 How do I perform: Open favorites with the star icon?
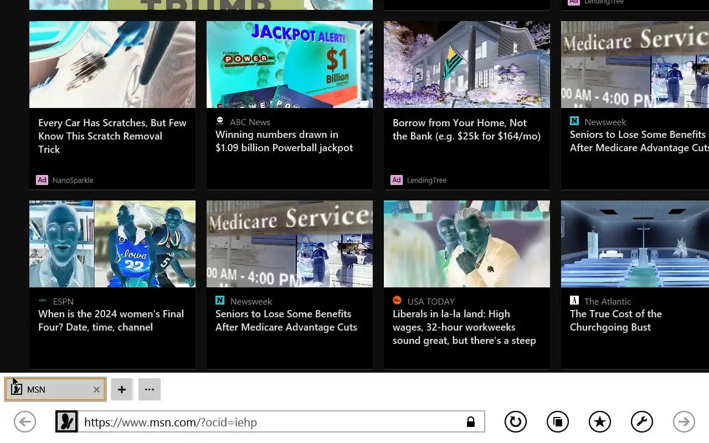coord(600,422)
